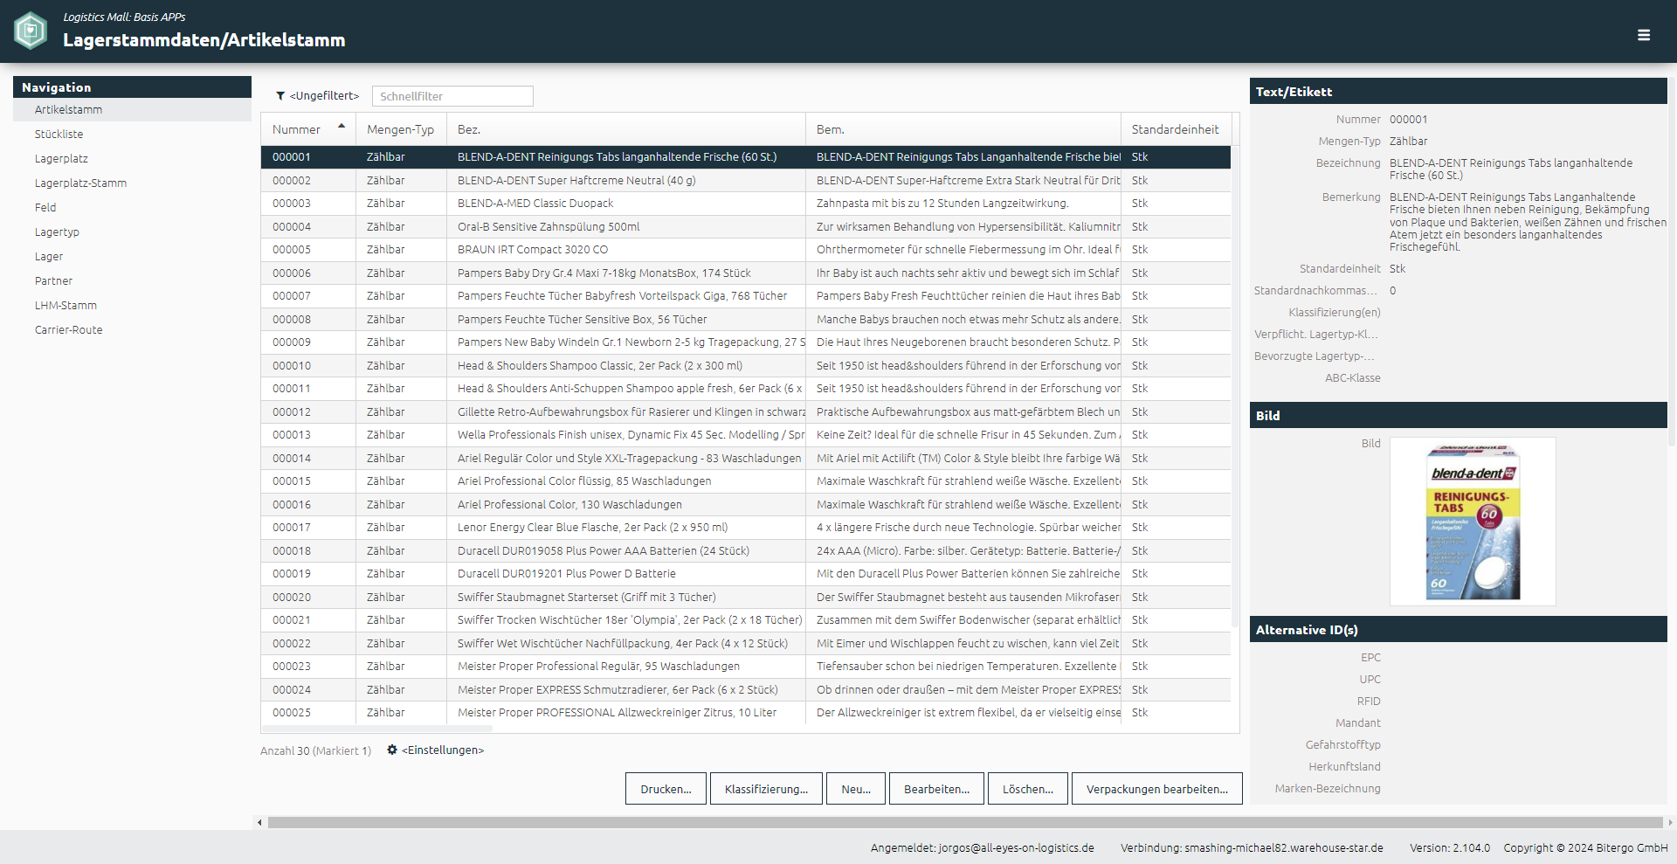Screen dimensions: 1677x864
Task: Select row 000019 Duracell Plus Power D
Action: [x=746, y=574]
